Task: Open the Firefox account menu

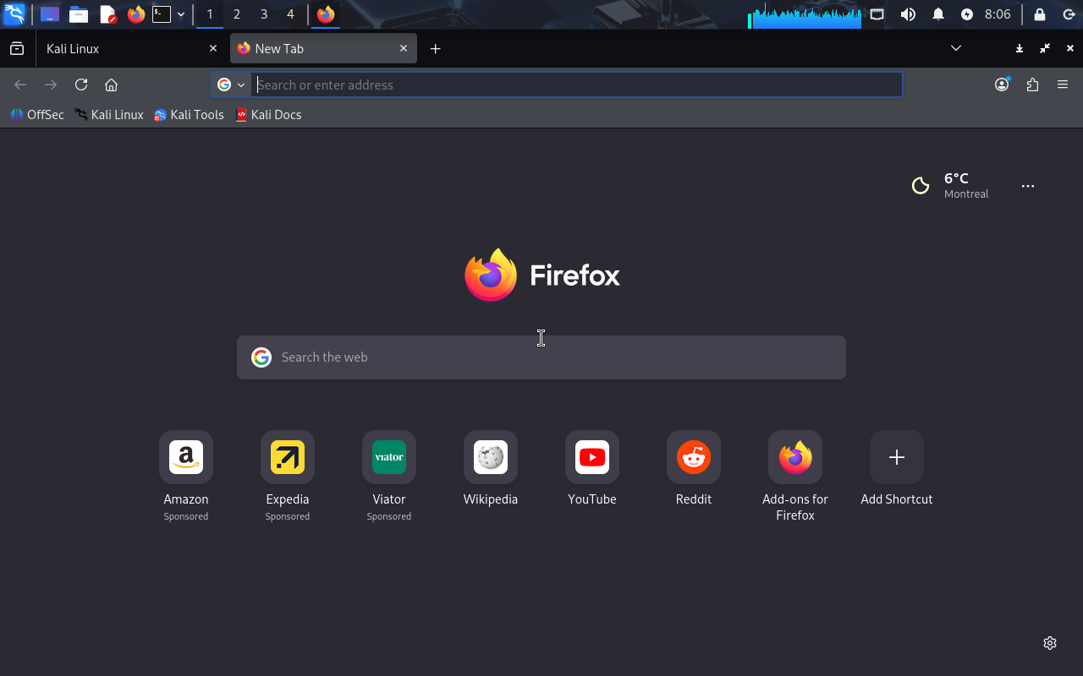Action: [1002, 84]
